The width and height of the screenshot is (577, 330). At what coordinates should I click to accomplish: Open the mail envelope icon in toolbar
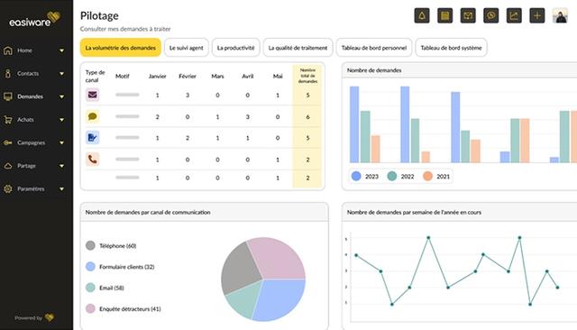pos(468,16)
